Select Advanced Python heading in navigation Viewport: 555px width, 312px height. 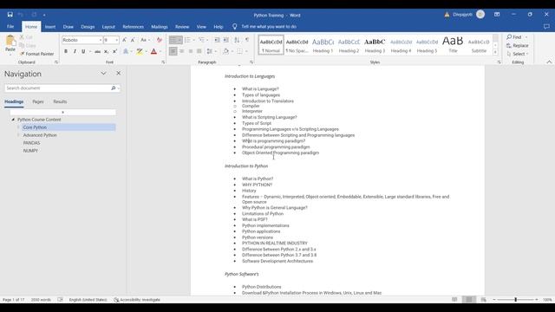(40, 135)
